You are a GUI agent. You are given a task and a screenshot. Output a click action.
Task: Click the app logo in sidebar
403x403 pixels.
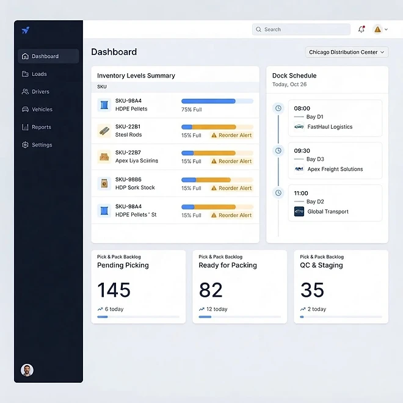(26, 31)
